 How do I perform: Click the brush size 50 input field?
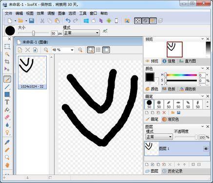point(54,33)
